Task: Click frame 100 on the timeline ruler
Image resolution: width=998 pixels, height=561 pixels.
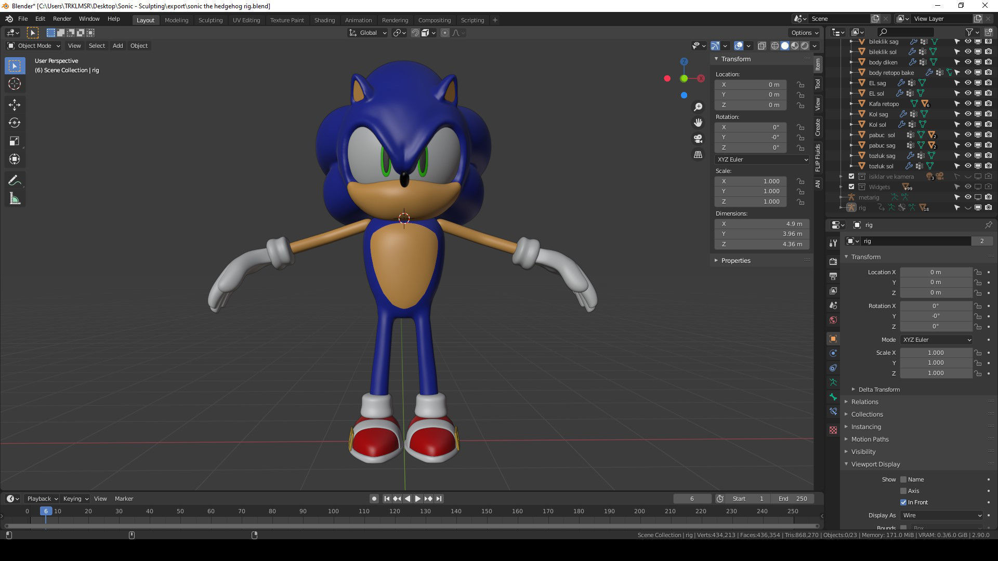Action: tap(333, 512)
